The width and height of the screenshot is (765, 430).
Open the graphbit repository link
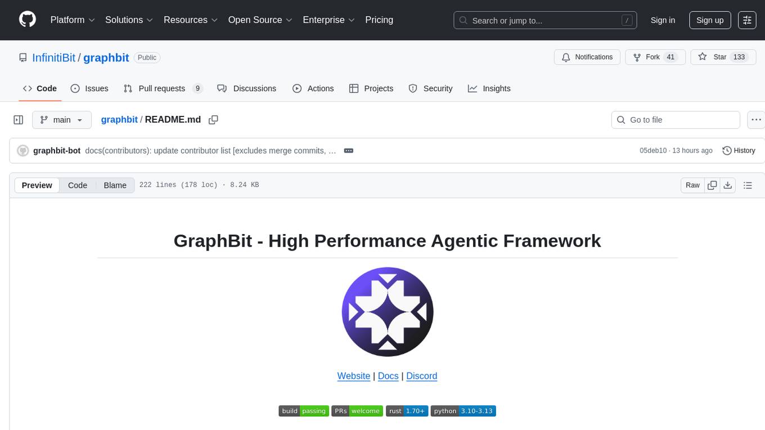click(106, 57)
